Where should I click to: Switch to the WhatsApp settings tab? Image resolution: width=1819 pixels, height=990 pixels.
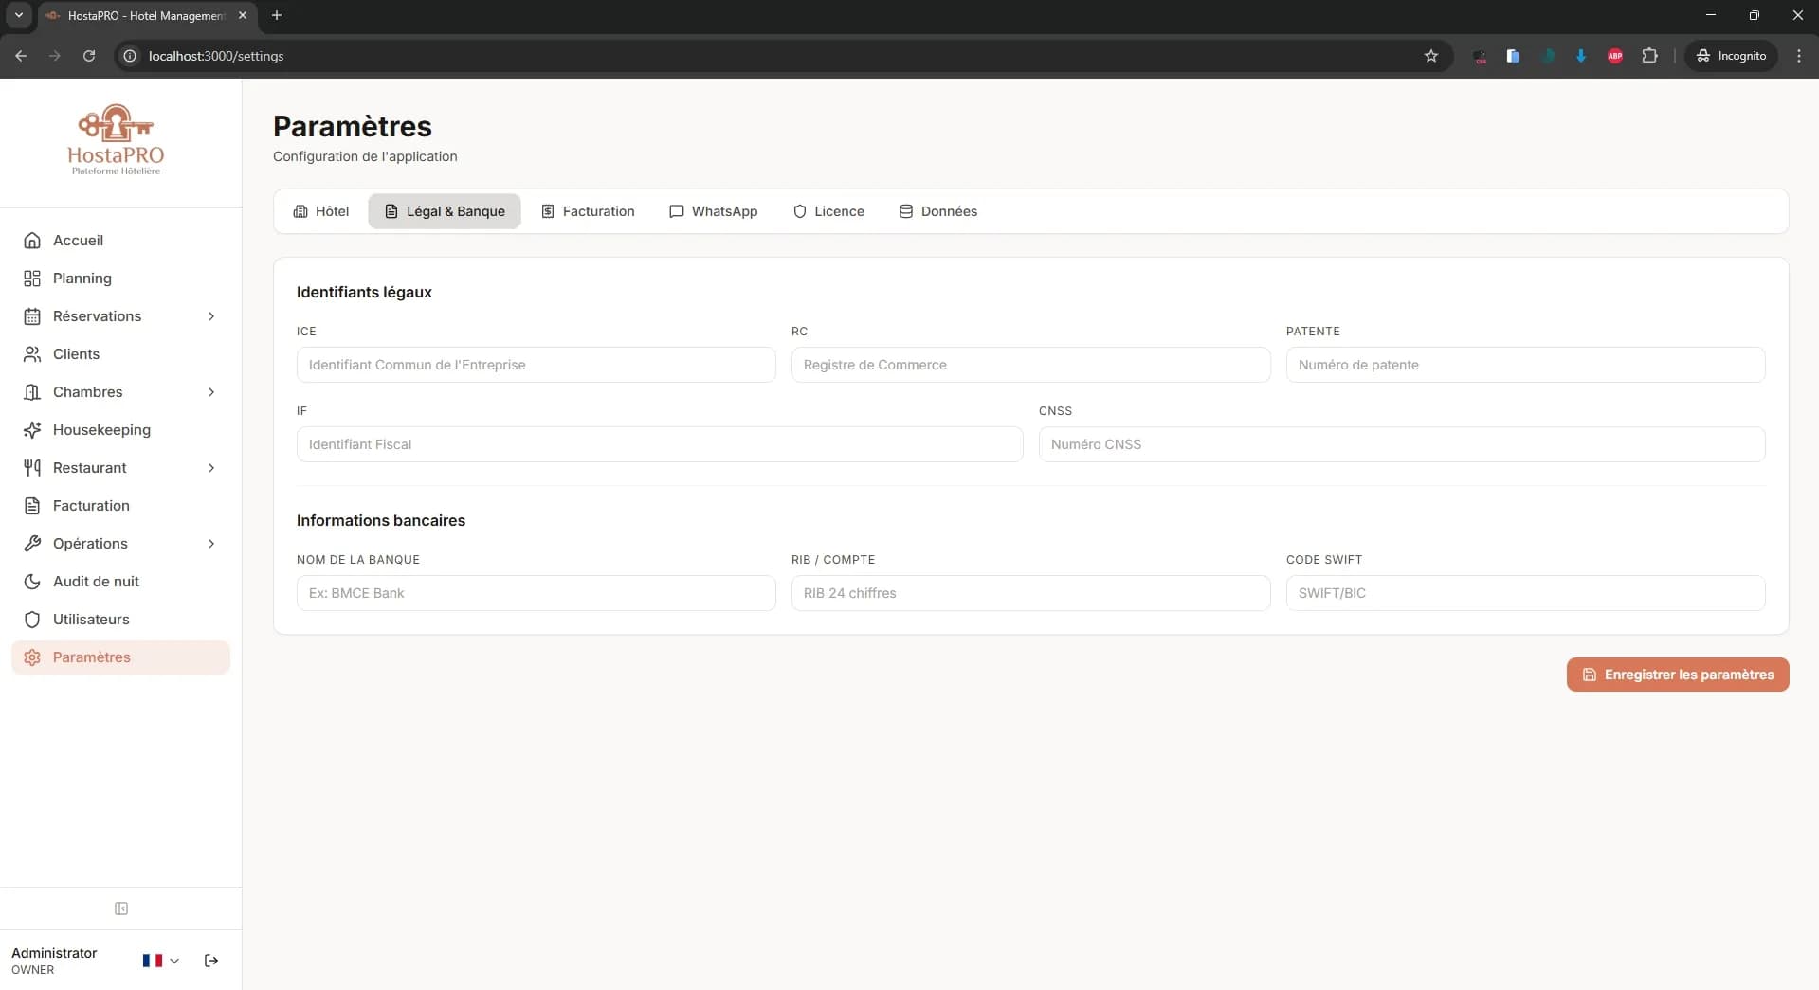click(x=714, y=211)
